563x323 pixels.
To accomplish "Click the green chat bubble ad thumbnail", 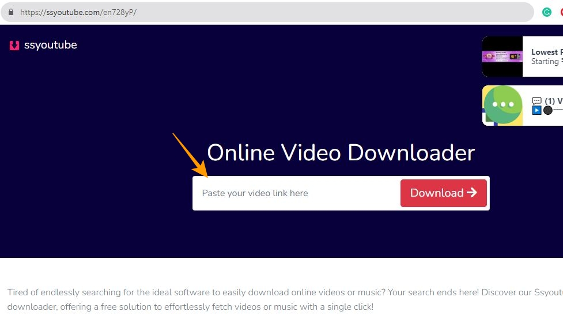I will pos(502,106).
